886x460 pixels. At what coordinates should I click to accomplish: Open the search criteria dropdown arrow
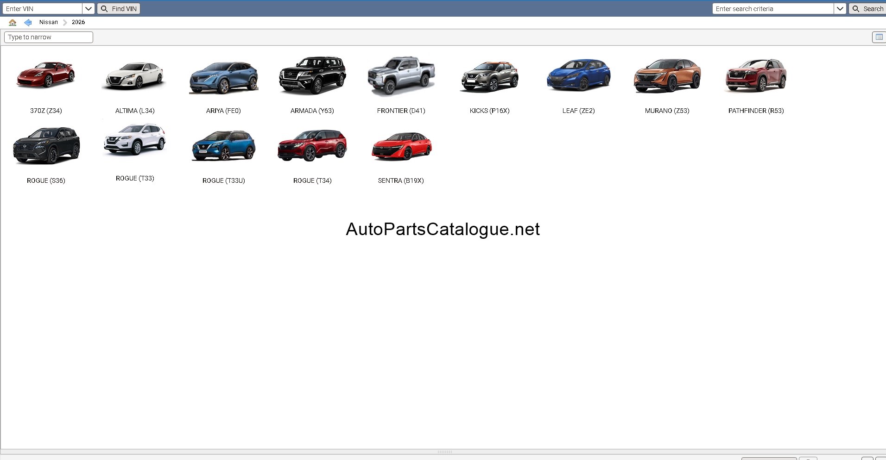[x=840, y=8]
